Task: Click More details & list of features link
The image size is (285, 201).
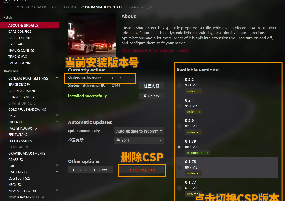Action: click(x=148, y=50)
